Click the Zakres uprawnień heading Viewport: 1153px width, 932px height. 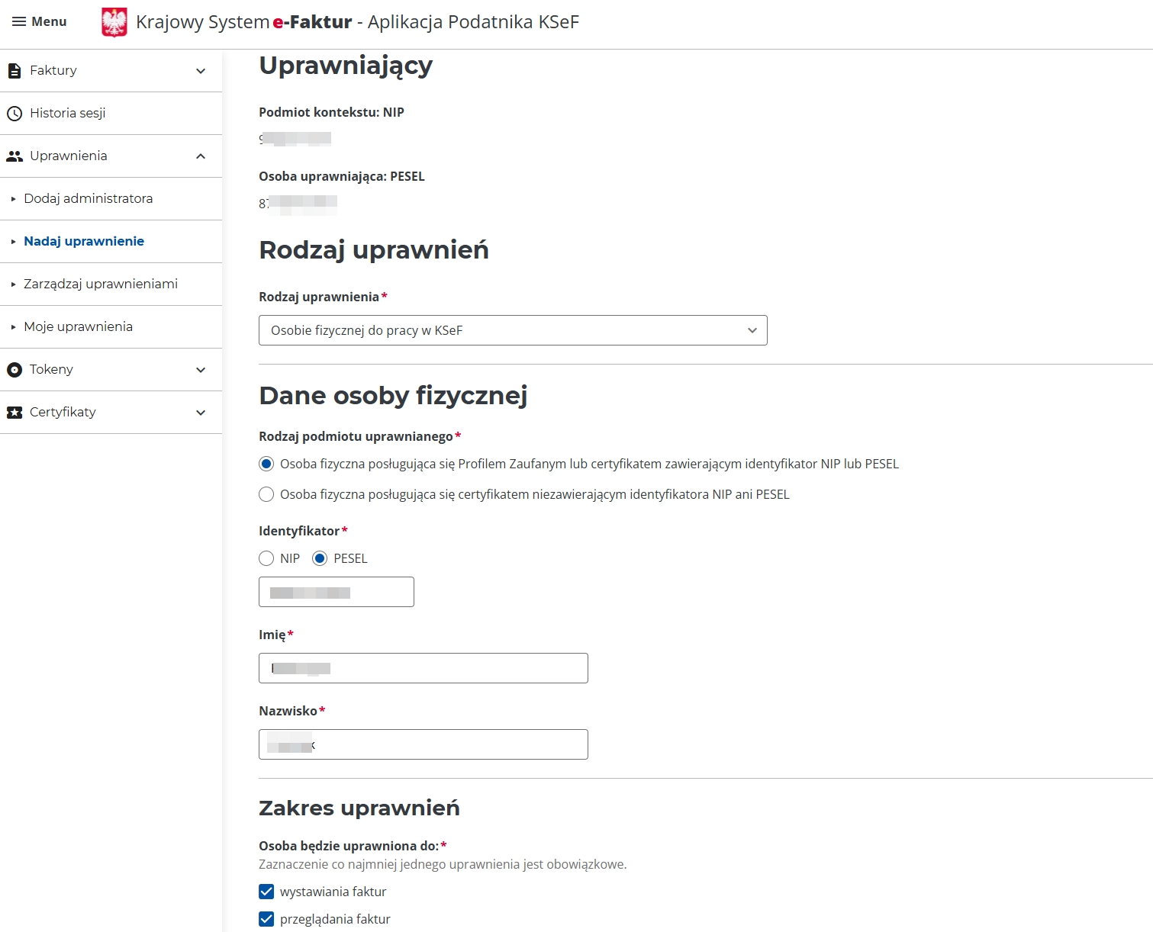coord(359,808)
